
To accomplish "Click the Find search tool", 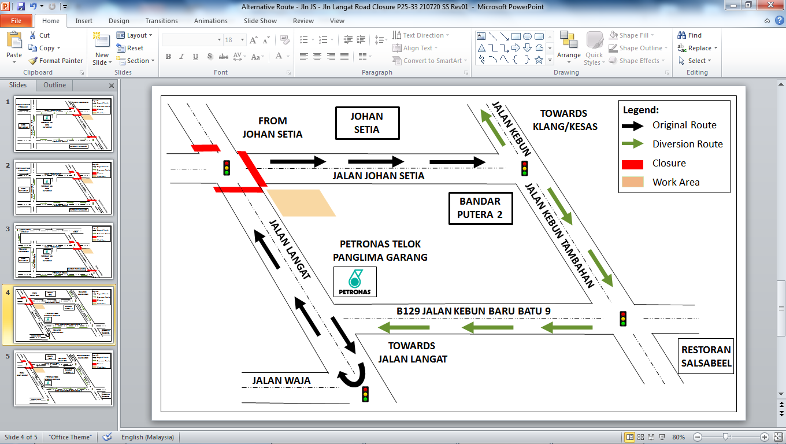I will point(689,35).
